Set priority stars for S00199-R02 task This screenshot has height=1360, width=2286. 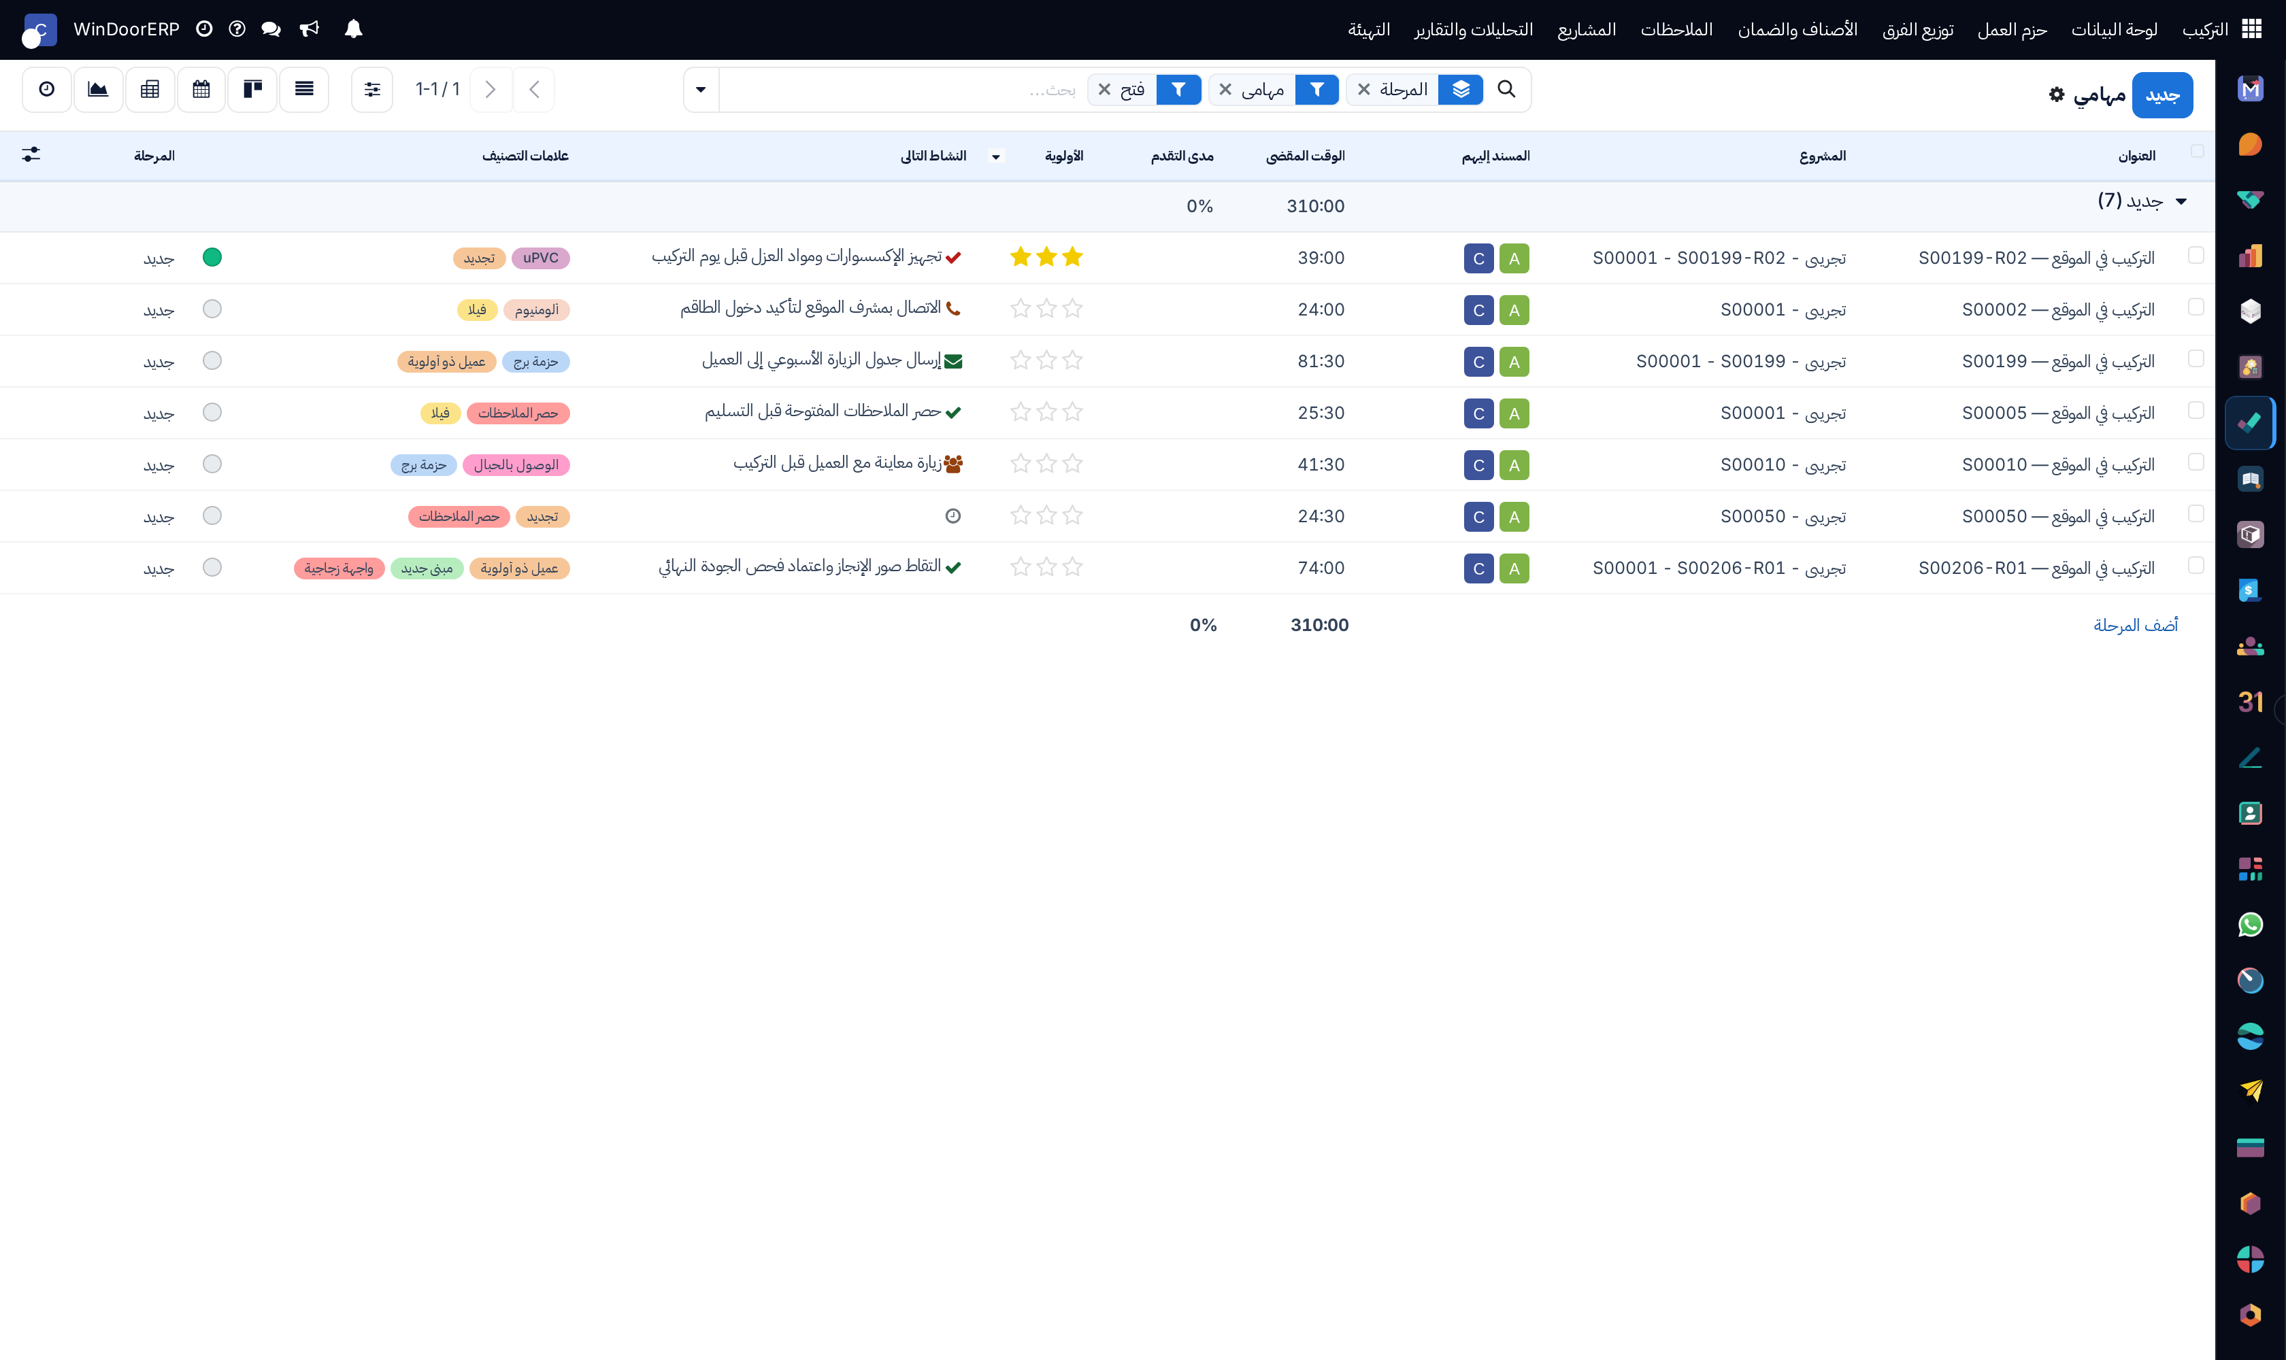[1046, 256]
